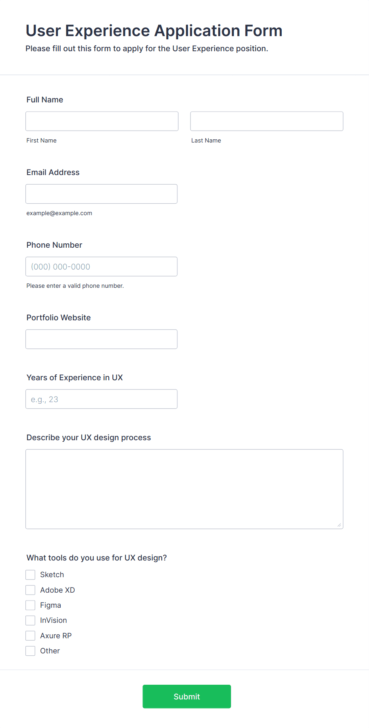Click the Describe your UX design process label
Viewport: 369px width, 728px height.
click(x=89, y=437)
